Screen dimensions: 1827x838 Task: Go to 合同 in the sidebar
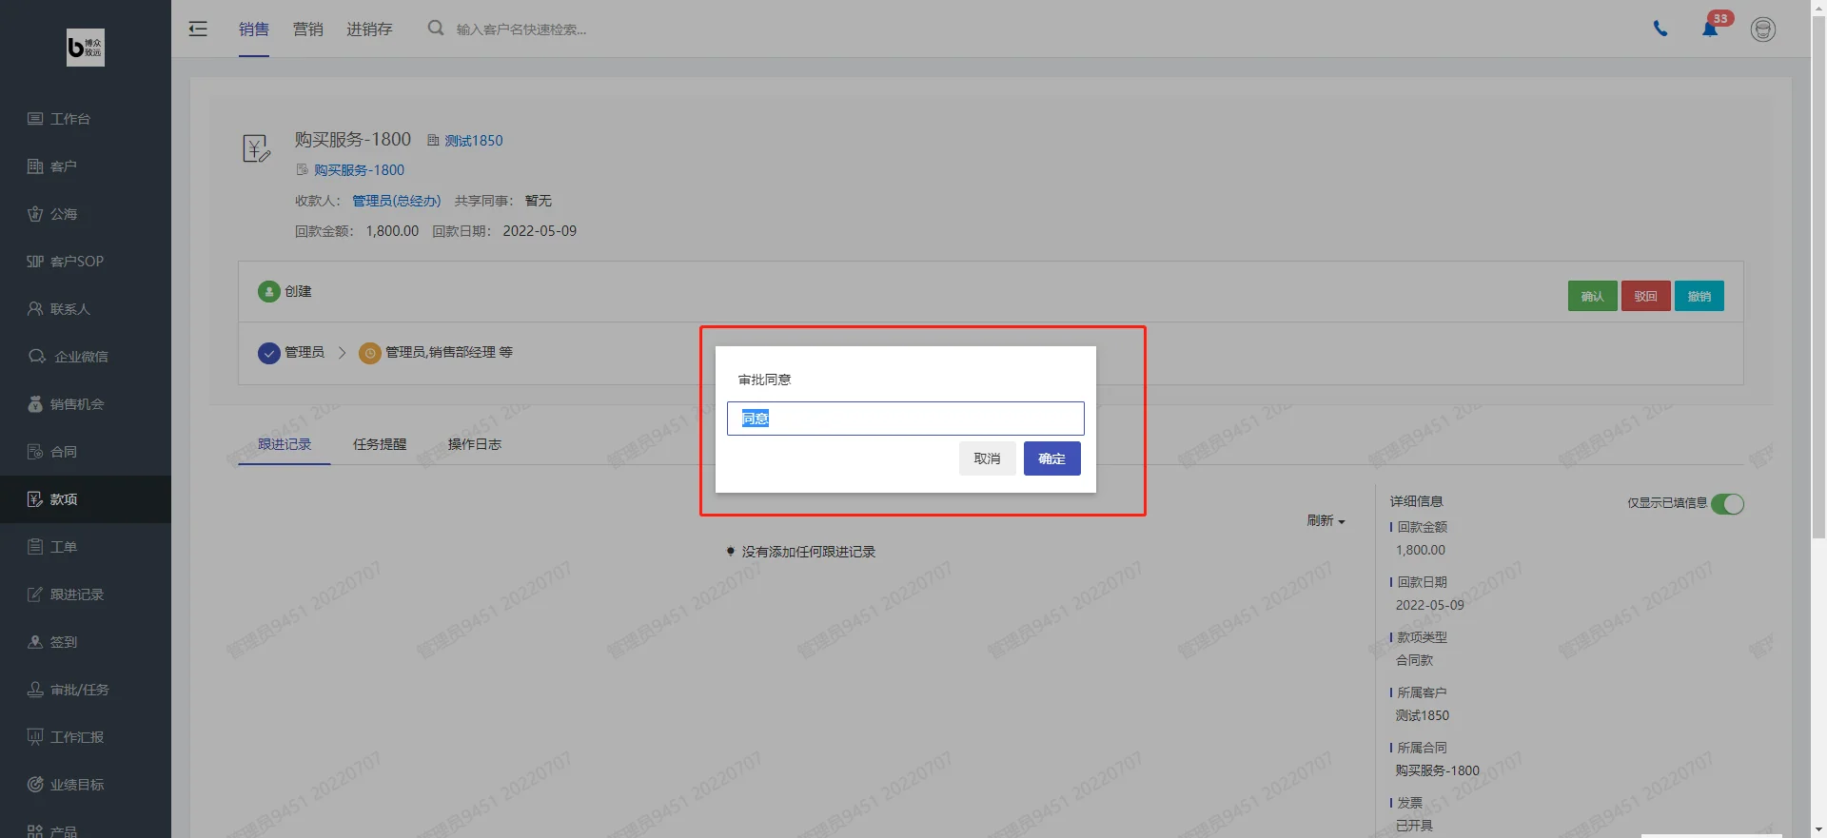point(86,452)
